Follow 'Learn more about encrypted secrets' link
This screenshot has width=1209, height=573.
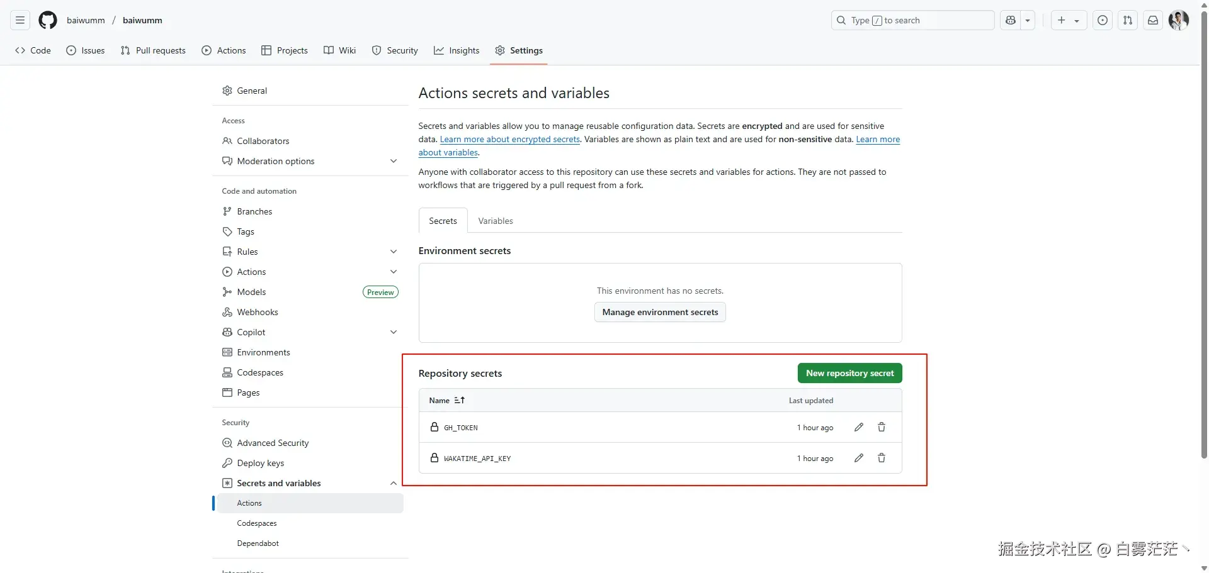tap(509, 140)
